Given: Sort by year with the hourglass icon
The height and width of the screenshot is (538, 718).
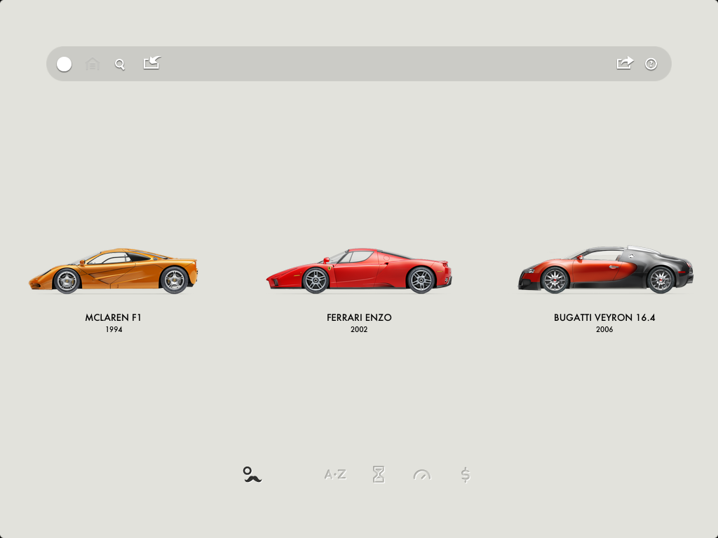Looking at the screenshot, I should click(379, 475).
